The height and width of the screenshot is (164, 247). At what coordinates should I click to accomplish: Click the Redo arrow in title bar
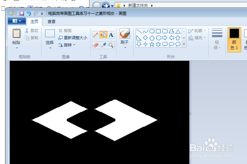click(x=36, y=14)
